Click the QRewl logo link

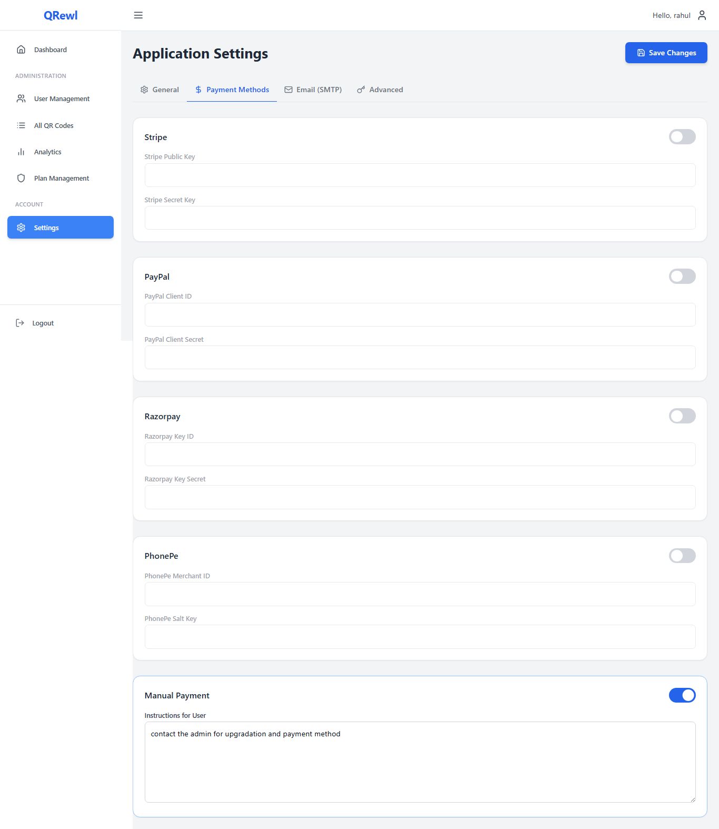click(x=61, y=15)
